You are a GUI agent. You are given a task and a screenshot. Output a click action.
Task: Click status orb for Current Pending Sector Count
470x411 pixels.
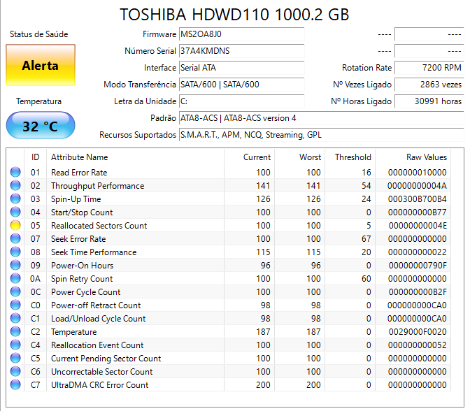(15, 359)
